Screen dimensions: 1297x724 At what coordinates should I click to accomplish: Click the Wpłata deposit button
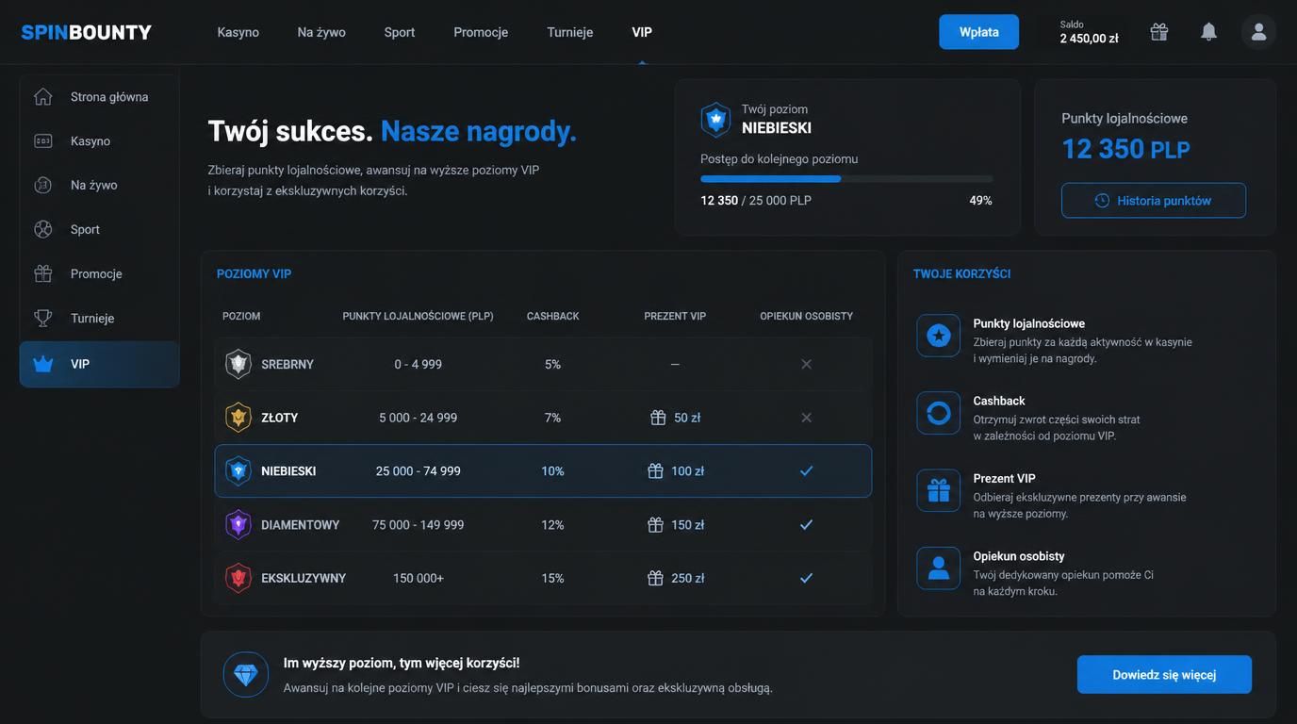(978, 32)
